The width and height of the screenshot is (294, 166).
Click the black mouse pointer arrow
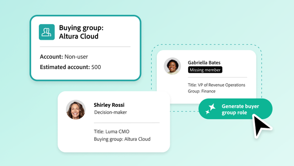[260, 125]
